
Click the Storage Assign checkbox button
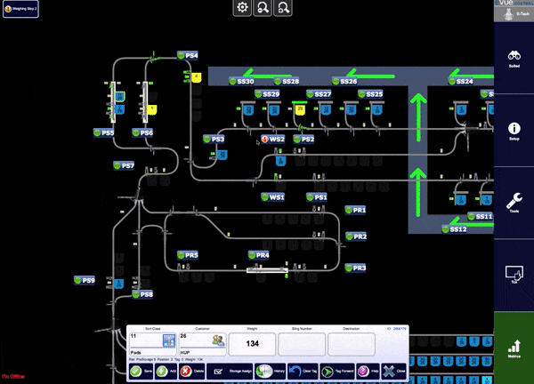coord(230,371)
